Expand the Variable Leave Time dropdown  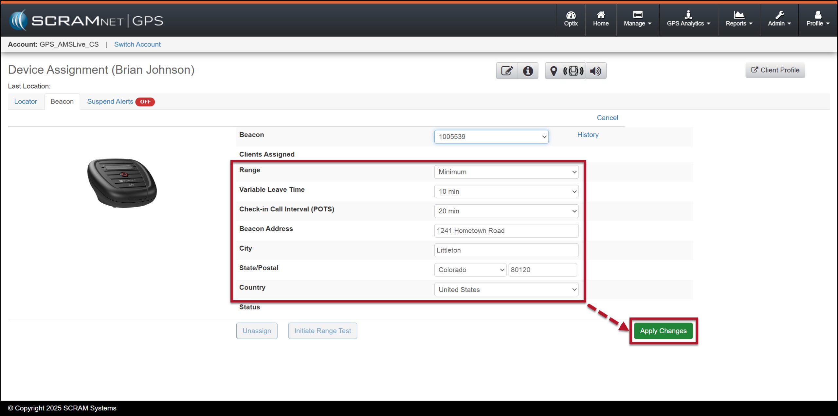(506, 191)
